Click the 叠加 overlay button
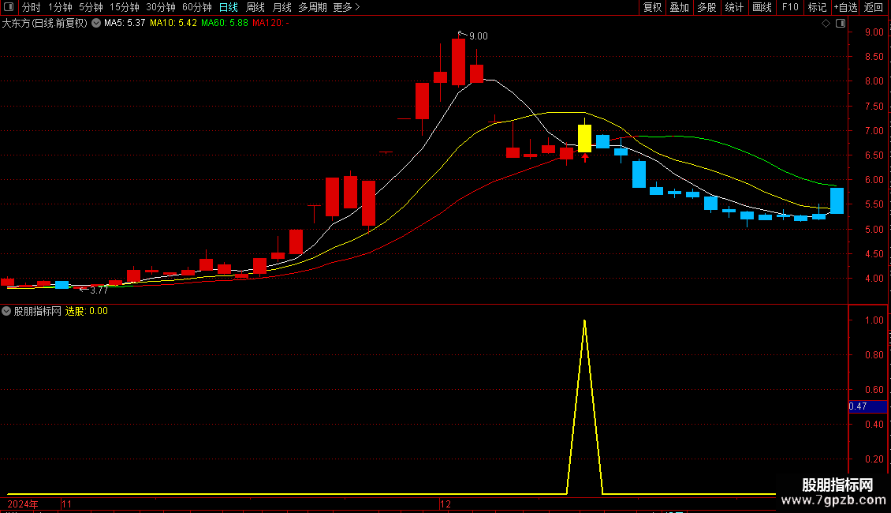The height and width of the screenshot is (513, 891). pyautogui.click(x=680, y=7)
